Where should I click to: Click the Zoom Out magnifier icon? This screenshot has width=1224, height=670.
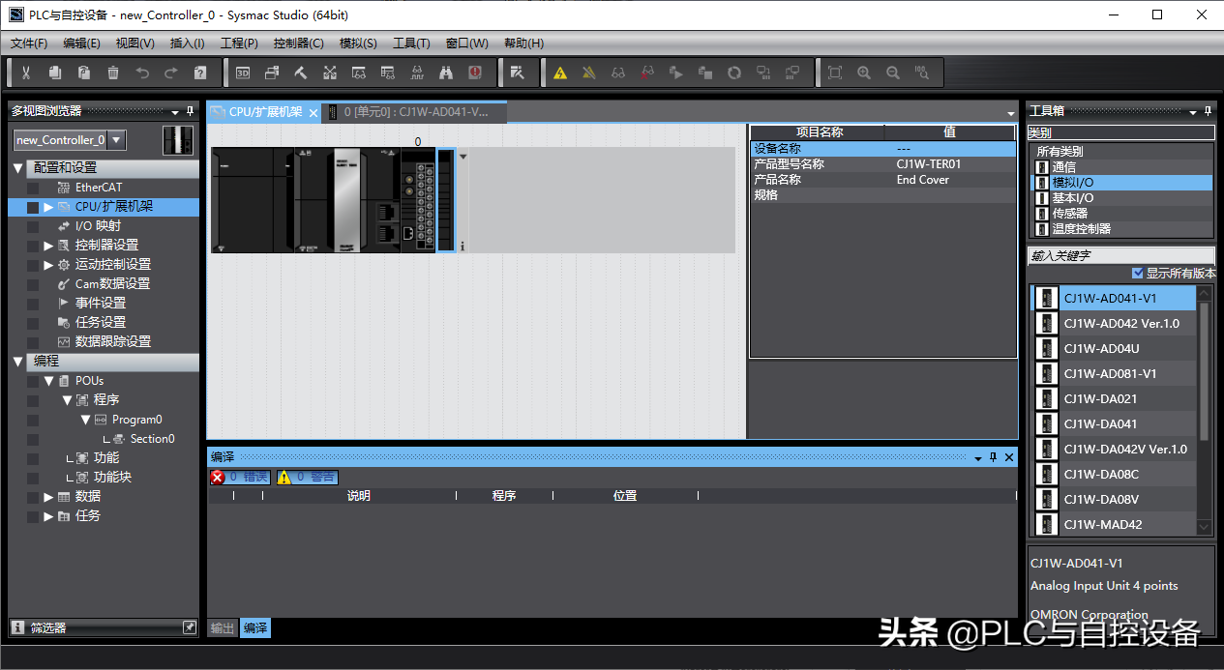click(x=893, y=73)
